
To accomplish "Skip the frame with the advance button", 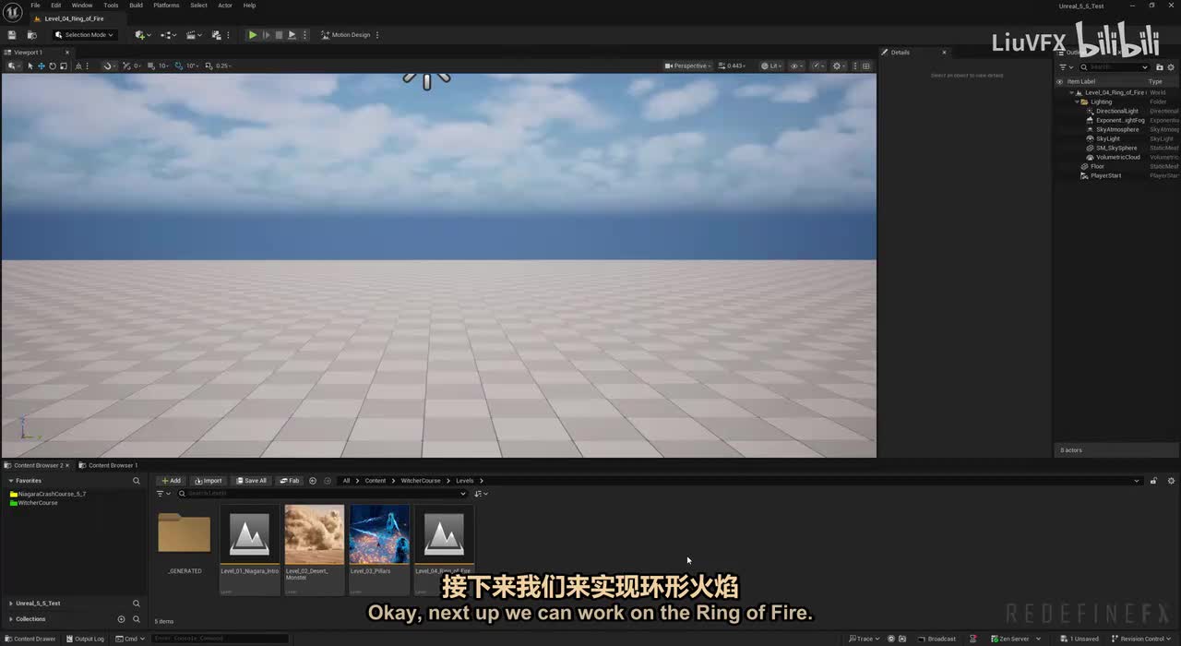I will 266,35.
